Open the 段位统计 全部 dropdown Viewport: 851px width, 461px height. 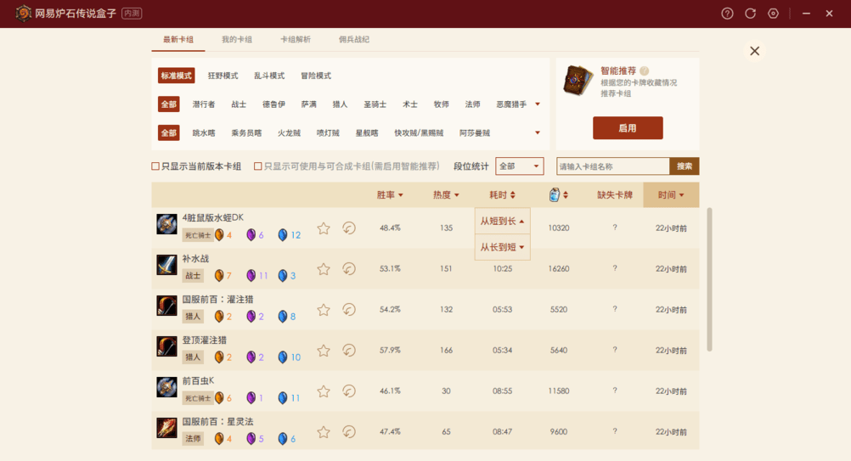pos(519,166)
